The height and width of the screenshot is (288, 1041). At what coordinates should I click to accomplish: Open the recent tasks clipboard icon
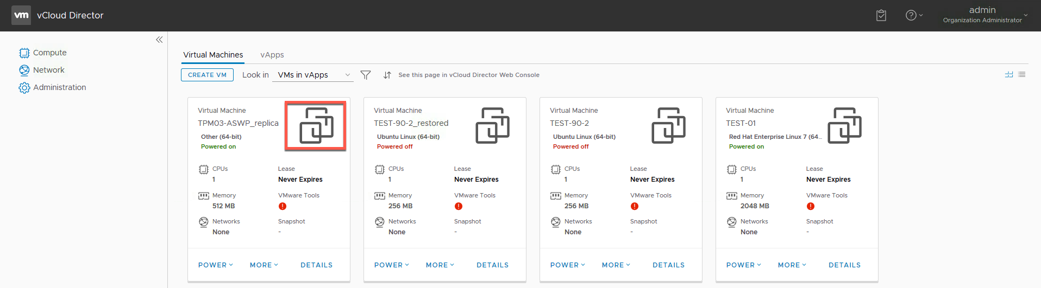(881, 15)
